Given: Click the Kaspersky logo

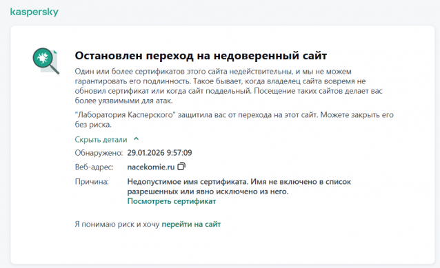Looking at the screenshot, I should (x=34, y=12).
